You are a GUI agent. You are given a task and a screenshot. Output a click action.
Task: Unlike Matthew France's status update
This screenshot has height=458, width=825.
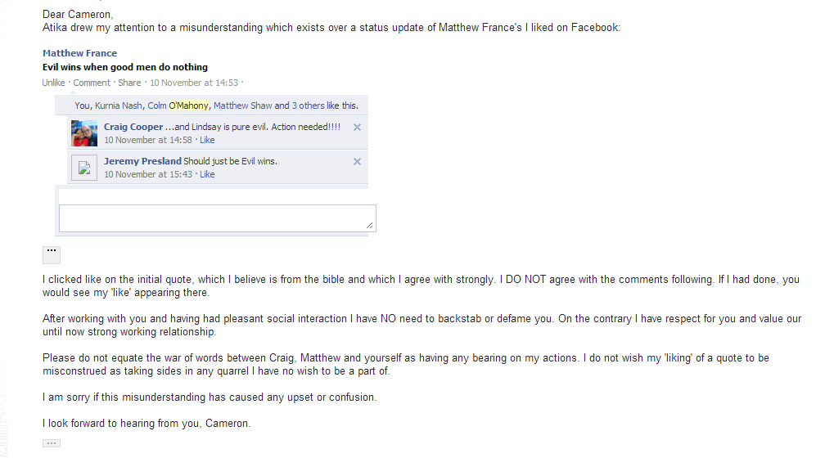pyautogui.click(x=53, y=83)
